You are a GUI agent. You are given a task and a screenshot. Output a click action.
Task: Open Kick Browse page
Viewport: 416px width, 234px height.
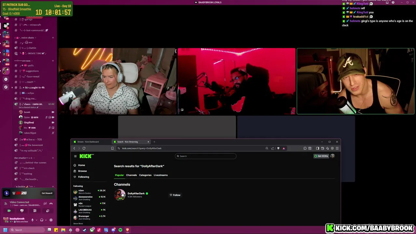[80, 171]
